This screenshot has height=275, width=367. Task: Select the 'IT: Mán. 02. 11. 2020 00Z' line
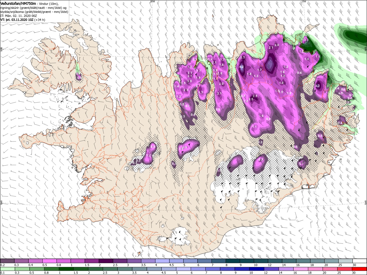click(19, 16)
